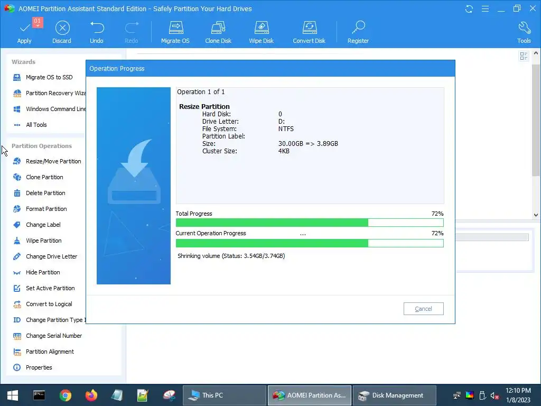Open the Migrate OS toolbar tool
The width and height of the screenshot is (541, 406).
click(x=175, y=32)
